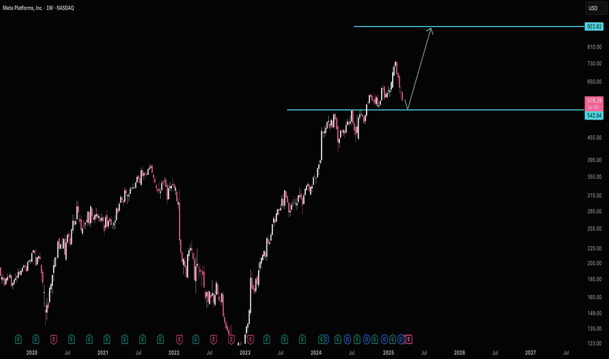Open the green earnings marker just before July 2023
The width and height of the screenshot is (609, 359).
click(x=267, y=339)
